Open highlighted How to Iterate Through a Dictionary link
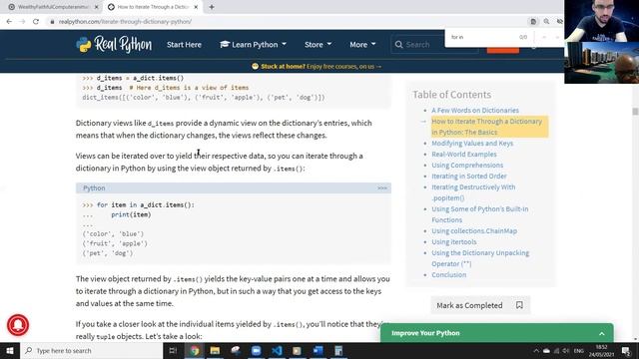The image size is (639, 359). 487,127
